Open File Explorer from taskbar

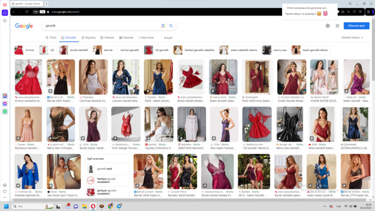pyautogui.click(x=84, y=206)
